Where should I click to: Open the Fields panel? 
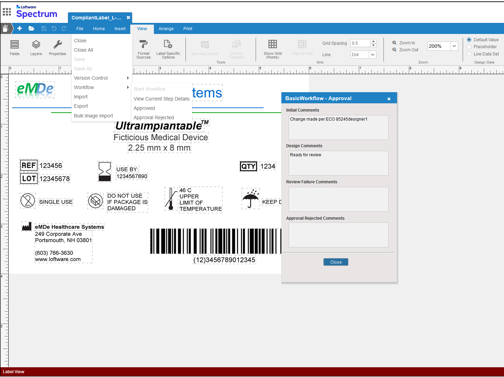coord(15,47)
